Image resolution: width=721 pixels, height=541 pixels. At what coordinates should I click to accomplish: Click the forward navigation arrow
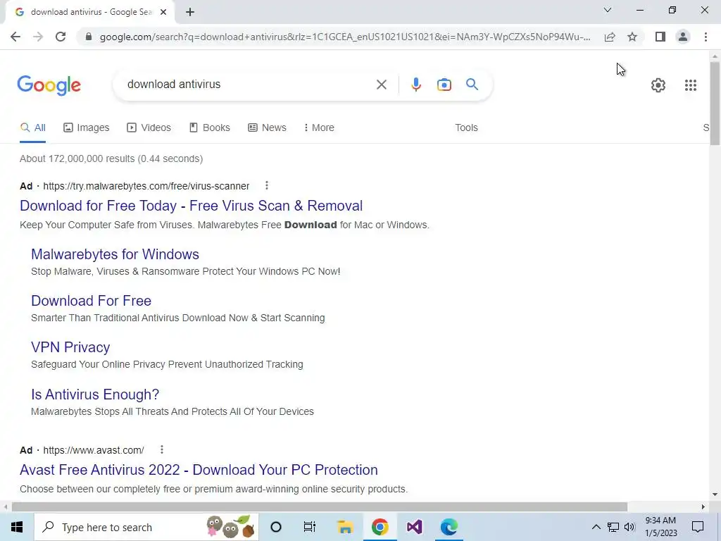click(38, 37)
